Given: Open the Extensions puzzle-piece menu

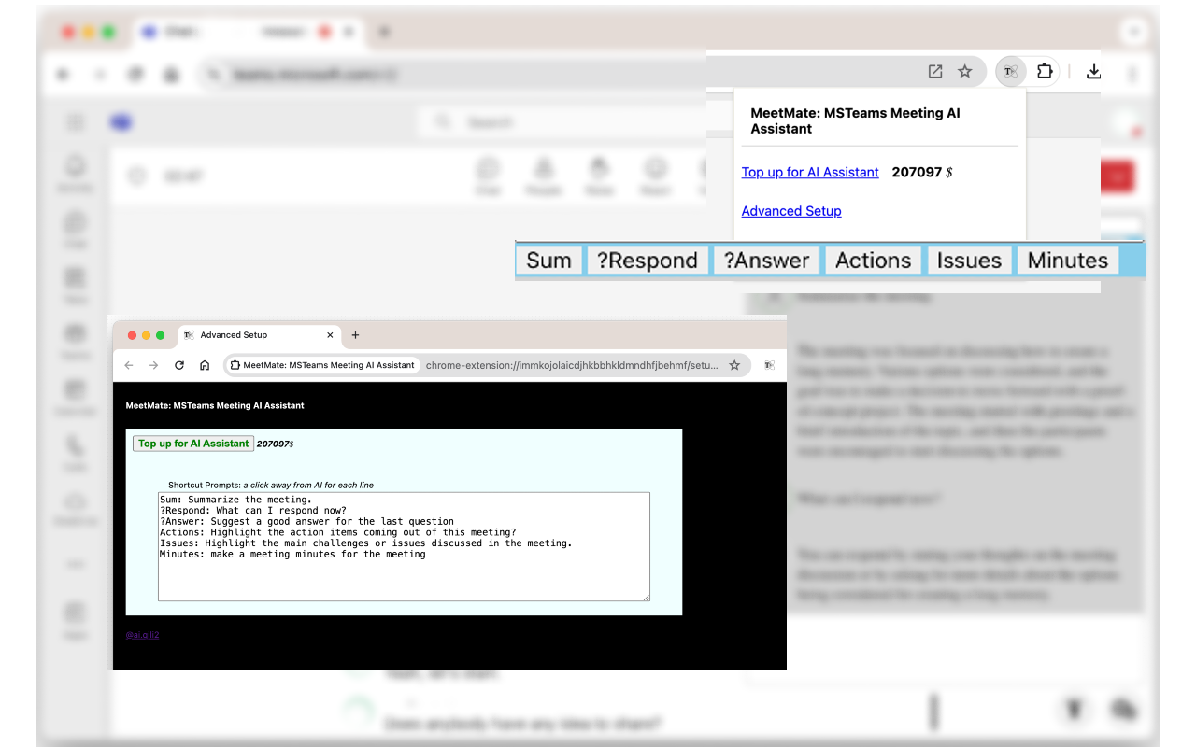Looking at the screenshot, I should (1045, 71).
